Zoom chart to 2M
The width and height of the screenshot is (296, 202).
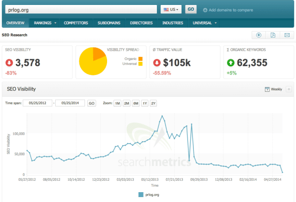[x=126, y=103]
